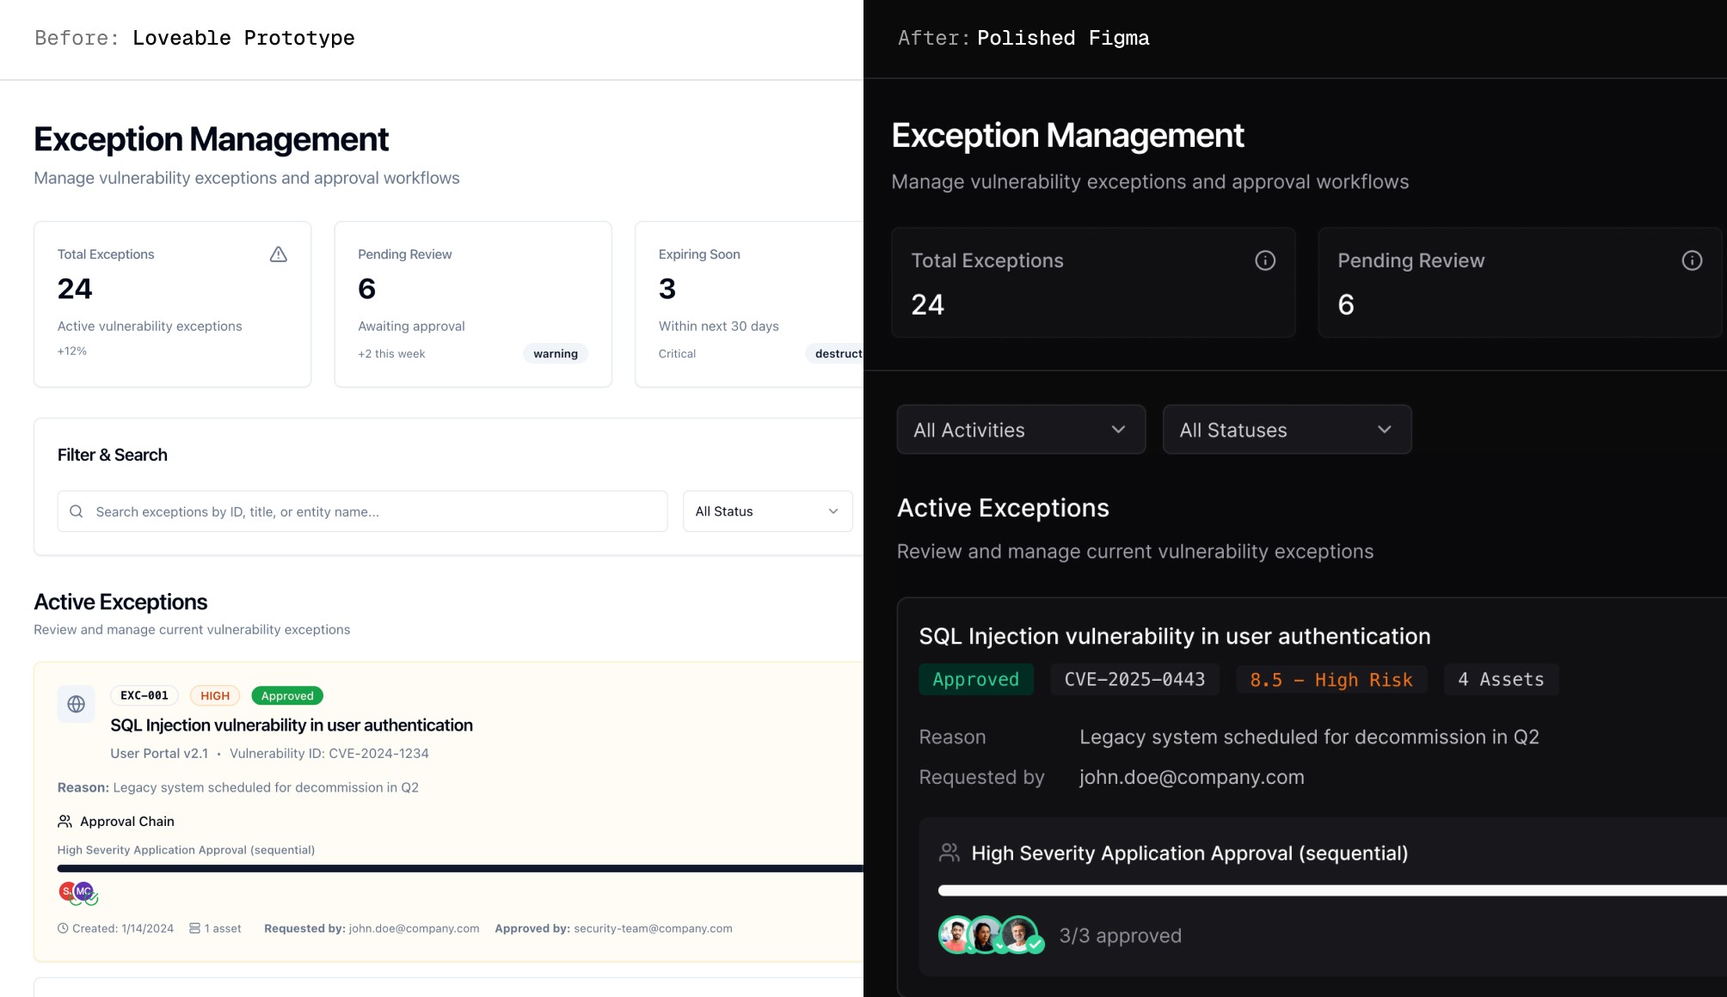The width and height of the screenshot is (1727, 997).
Task: Click the info icon on dark Total Exceptions card
Action: click(x=1264, y=260)
